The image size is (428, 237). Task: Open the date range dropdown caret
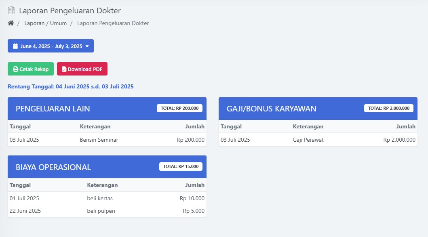tap(87, 46)
